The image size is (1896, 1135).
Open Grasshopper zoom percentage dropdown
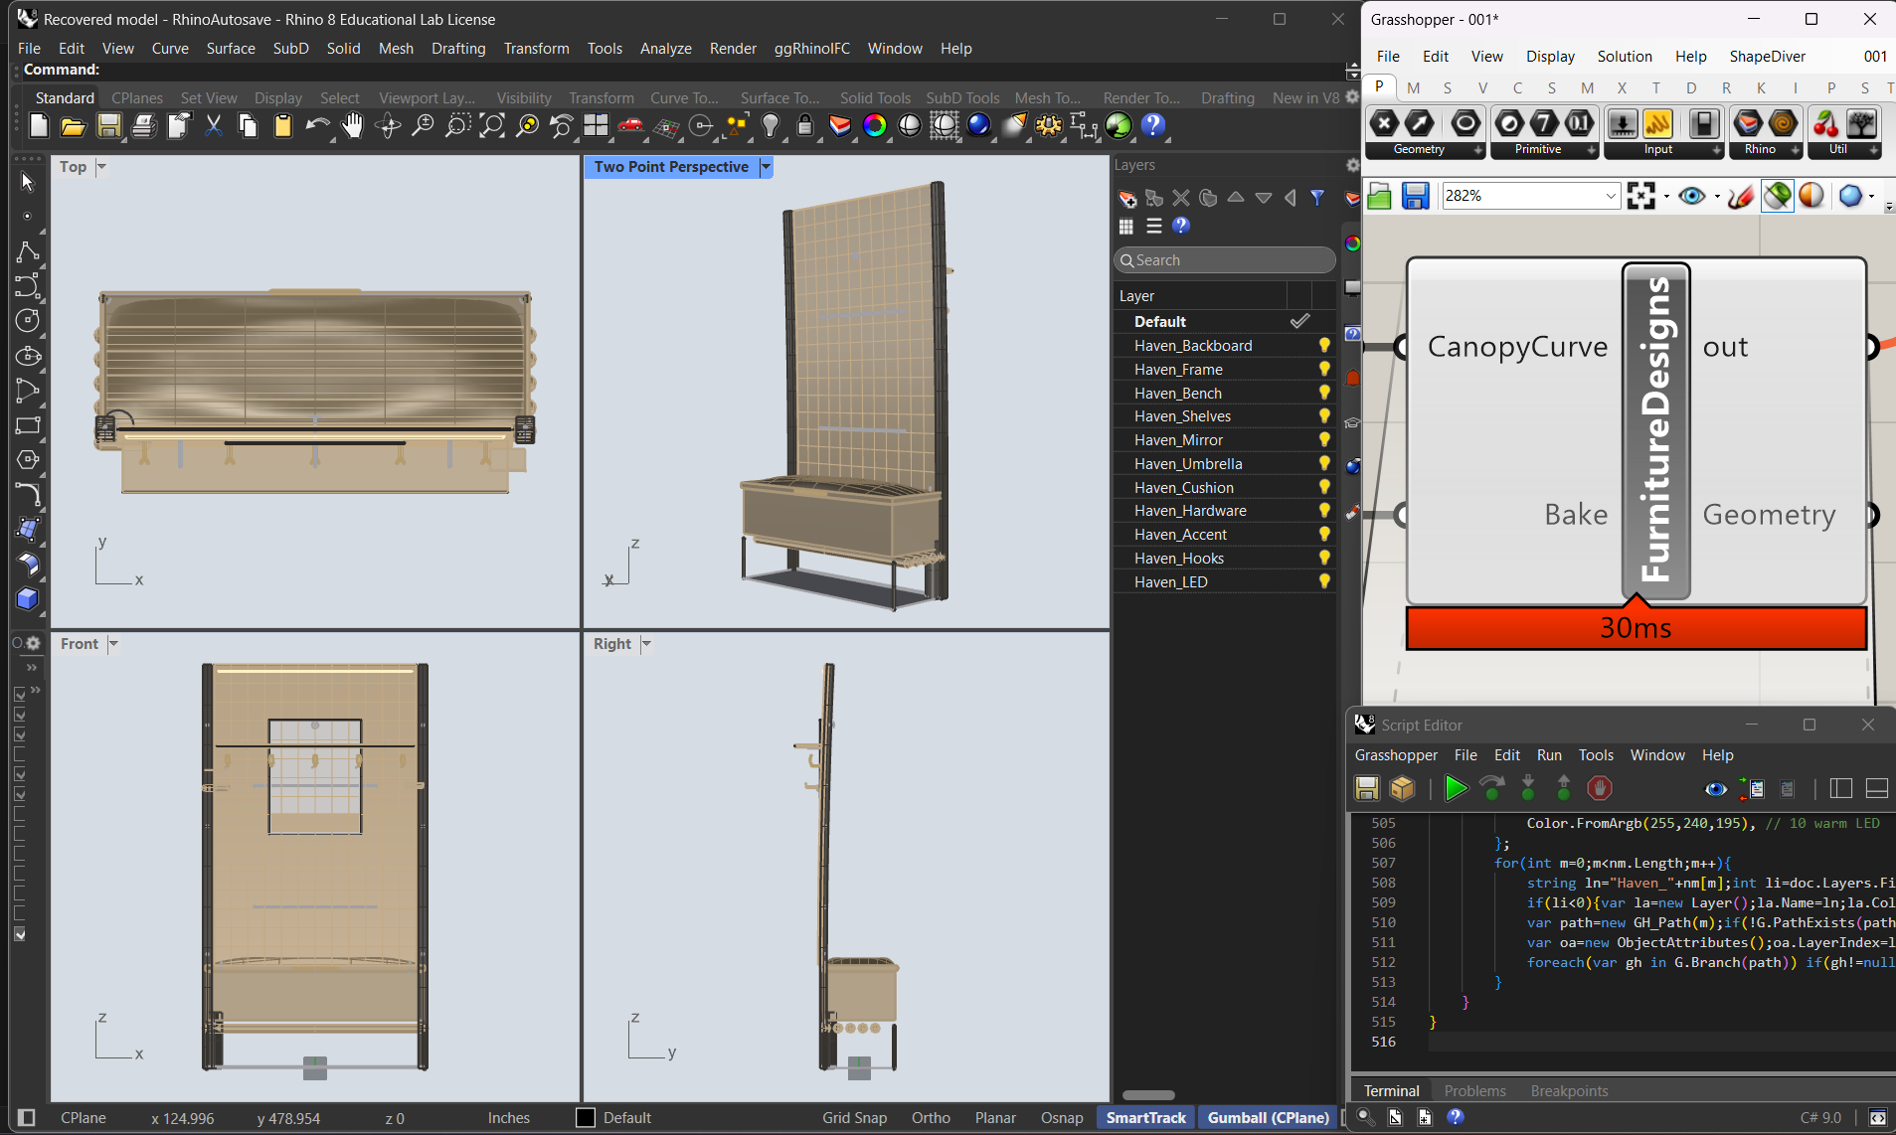click(1611, 196)
